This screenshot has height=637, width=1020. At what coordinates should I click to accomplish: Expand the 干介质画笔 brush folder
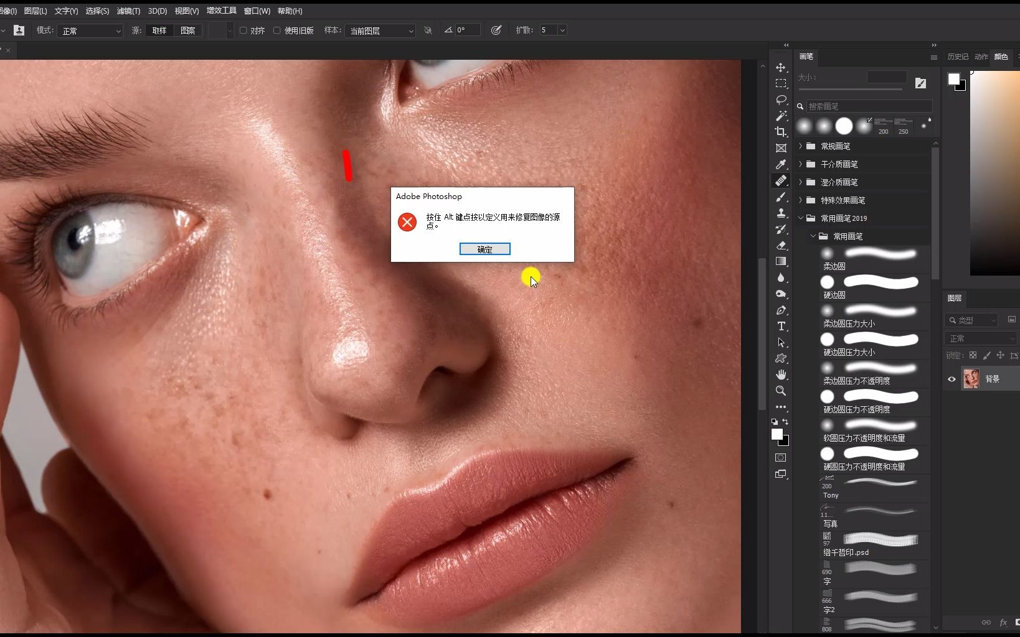[801, 164]
